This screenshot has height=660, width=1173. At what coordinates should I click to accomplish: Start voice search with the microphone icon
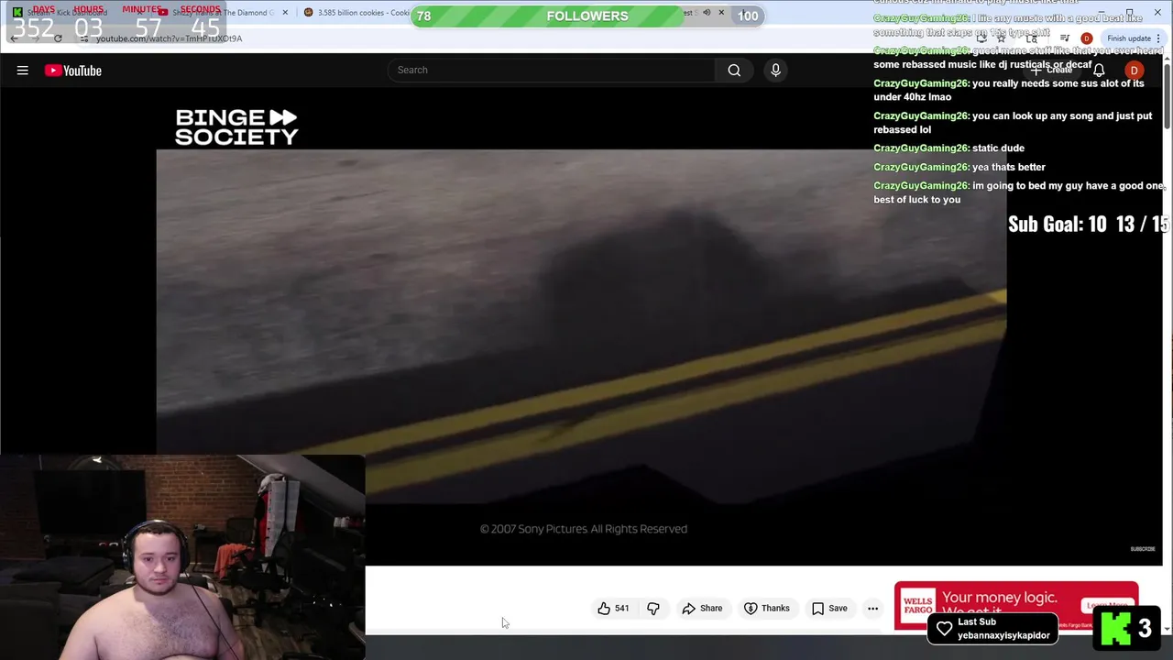(x=775, y=70)
